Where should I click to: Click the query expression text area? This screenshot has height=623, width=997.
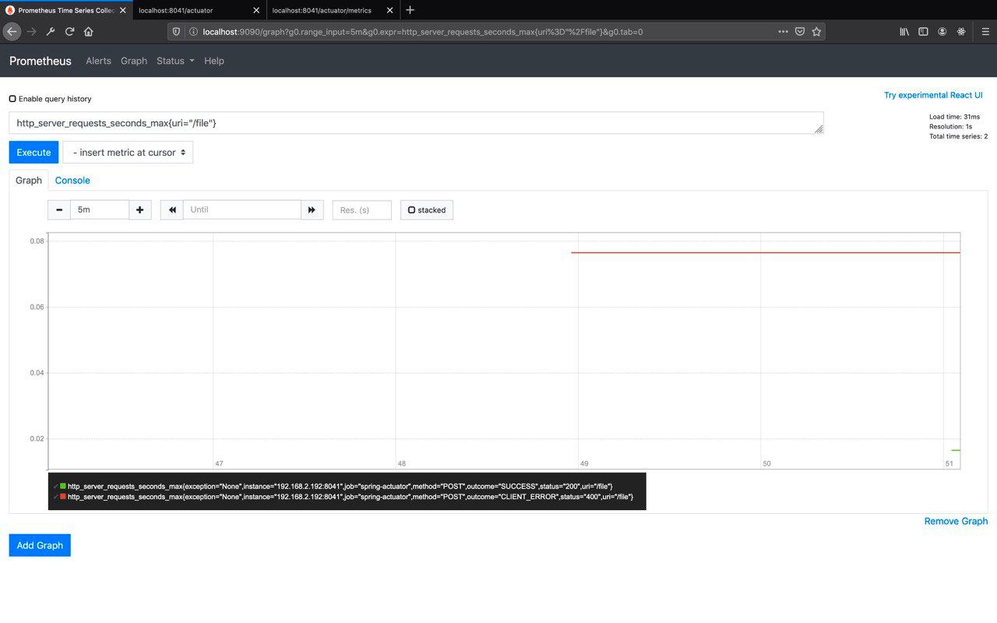point(416,123)
